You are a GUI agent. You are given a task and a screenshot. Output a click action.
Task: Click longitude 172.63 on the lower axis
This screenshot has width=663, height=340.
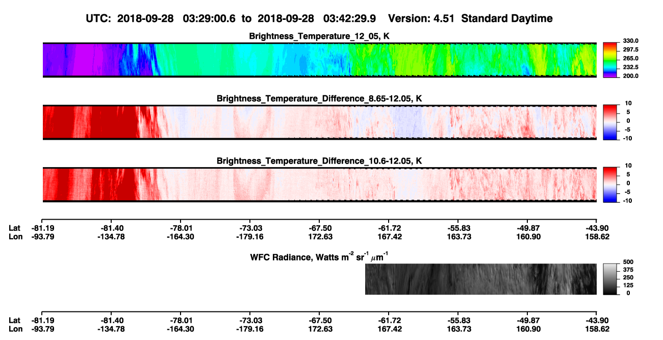319,328
